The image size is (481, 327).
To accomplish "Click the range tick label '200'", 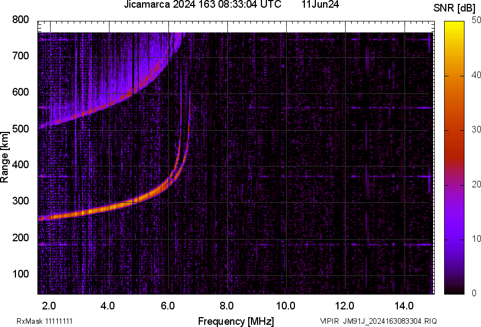I will point(20,237).
